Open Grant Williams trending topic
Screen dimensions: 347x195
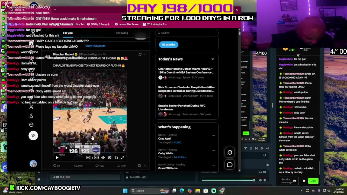click(x=168, y=168)
